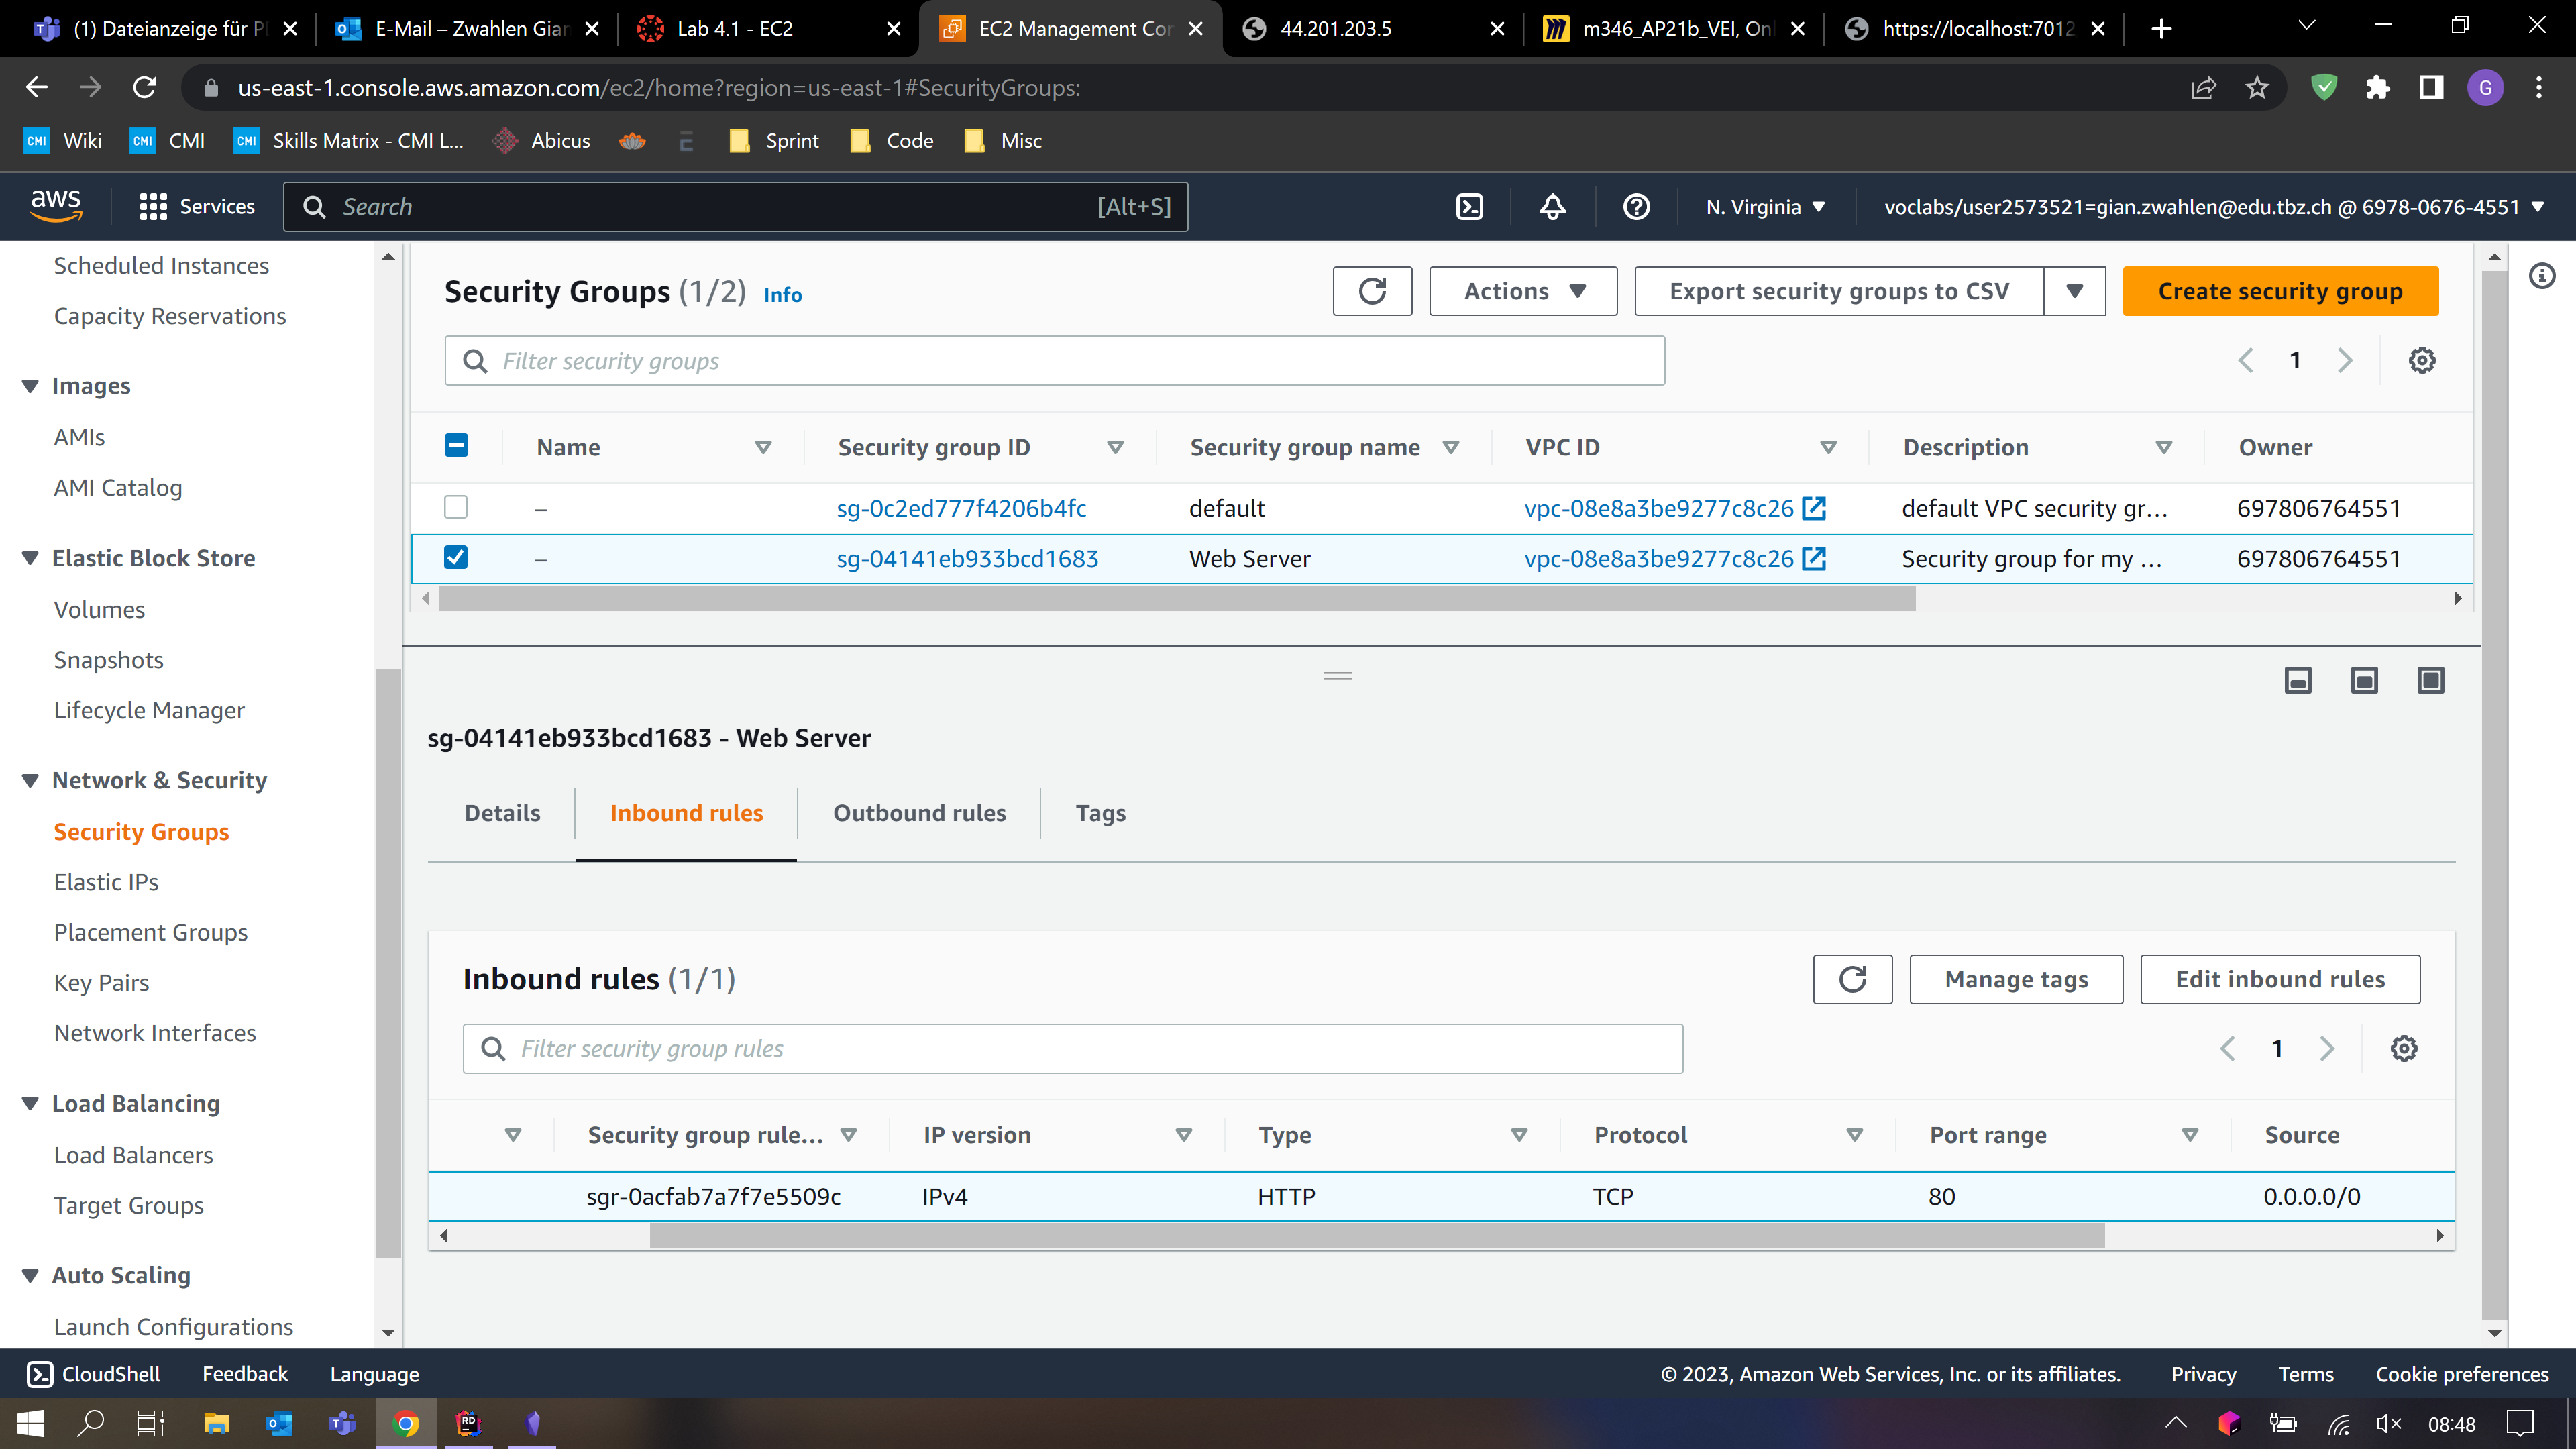Open Security Groups table preferences gear
Viewport: 2576px width, 1449px height.
pyautogui.click(x=2421, y=360)
